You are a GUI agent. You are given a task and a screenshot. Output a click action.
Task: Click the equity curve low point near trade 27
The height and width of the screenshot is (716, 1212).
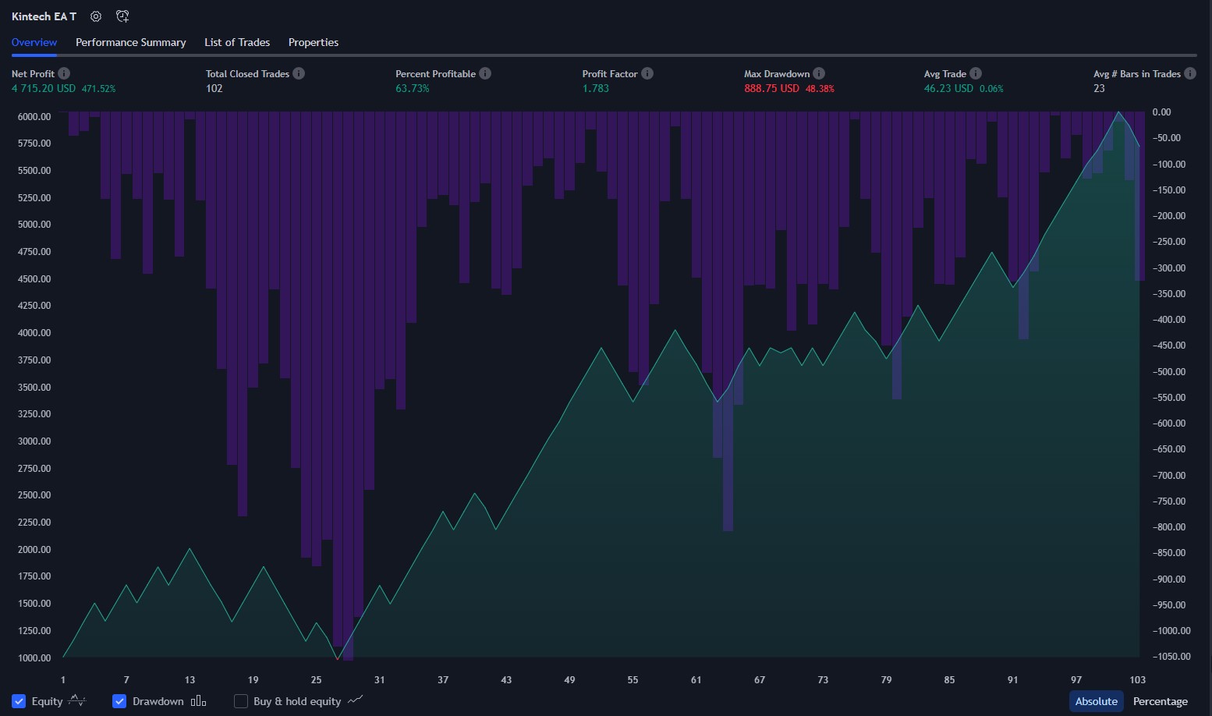[x=338, y=658]
